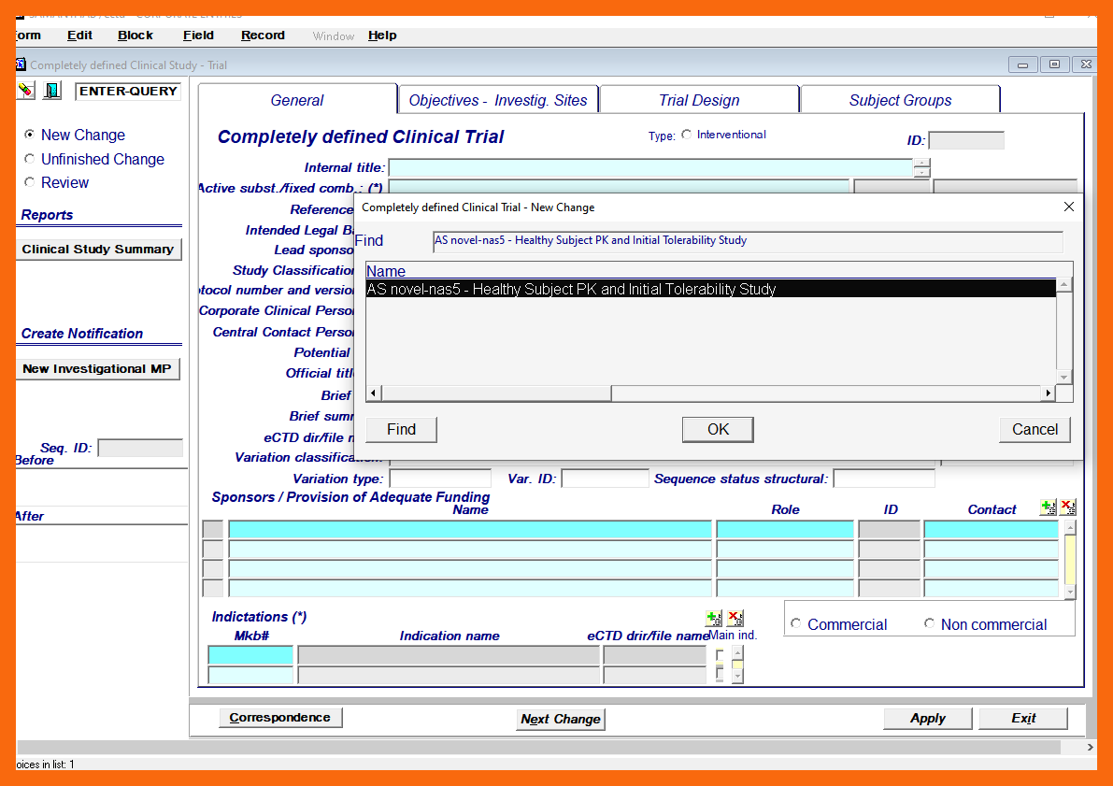The width and height of the screenshot is (1113, 786).
Task: Click the eraser clear-form icon
Action: point(26,91)
